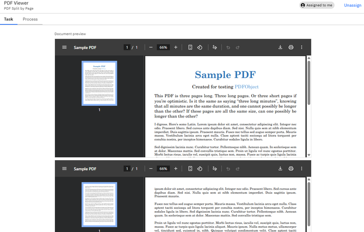Toggle sidebar menu in top PDF viewer
The width and height of the screenshot is (364, 232).
pyautogui.click(x=65, y=48)
